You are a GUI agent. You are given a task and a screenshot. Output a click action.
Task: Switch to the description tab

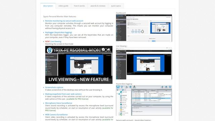[48, 6]
